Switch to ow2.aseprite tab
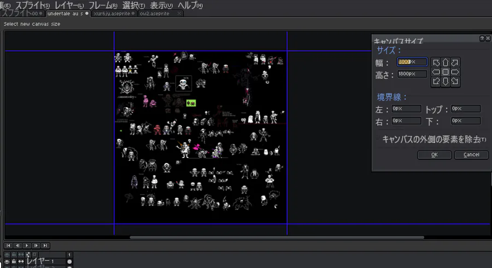 (160, 14)
